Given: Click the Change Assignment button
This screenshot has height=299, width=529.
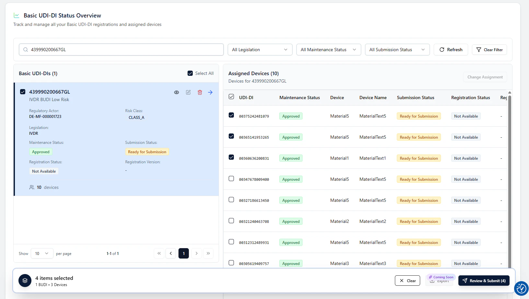Looking at the screenshot, I should click(485, 77).
